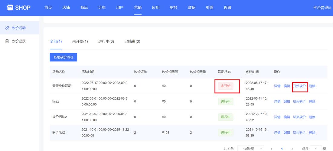Viewport: 333px width, 151px height.
Task: Open 营销 in top navigation
Action: tap(138, 8)
